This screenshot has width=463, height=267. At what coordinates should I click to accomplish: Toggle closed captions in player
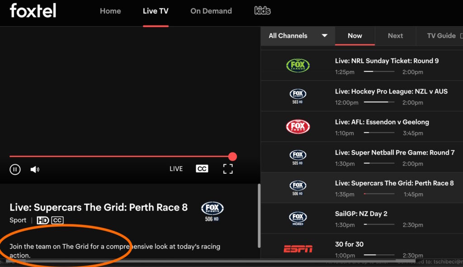tap(202, 168)
